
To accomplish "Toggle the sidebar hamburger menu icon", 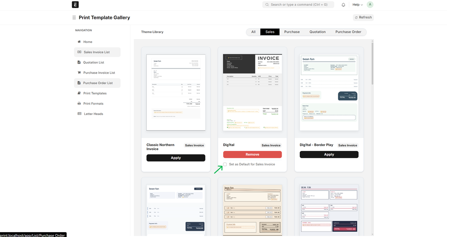I will point(74,18).
